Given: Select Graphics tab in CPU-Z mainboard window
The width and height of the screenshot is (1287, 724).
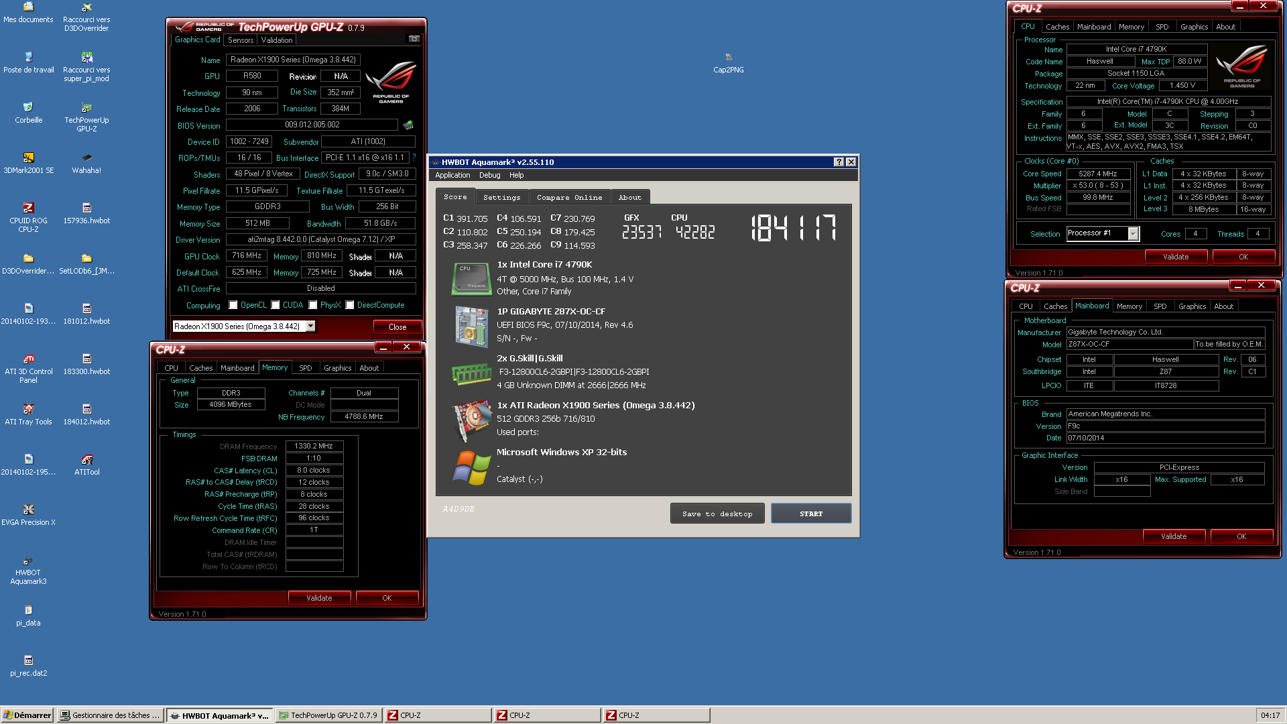Looking at the screenshot, I should pos(1192,306).
